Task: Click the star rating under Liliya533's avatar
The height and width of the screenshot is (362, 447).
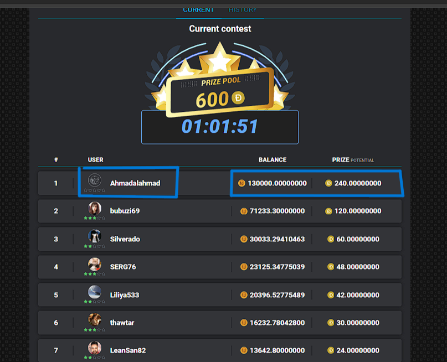Action: click(x=95, y=302)
